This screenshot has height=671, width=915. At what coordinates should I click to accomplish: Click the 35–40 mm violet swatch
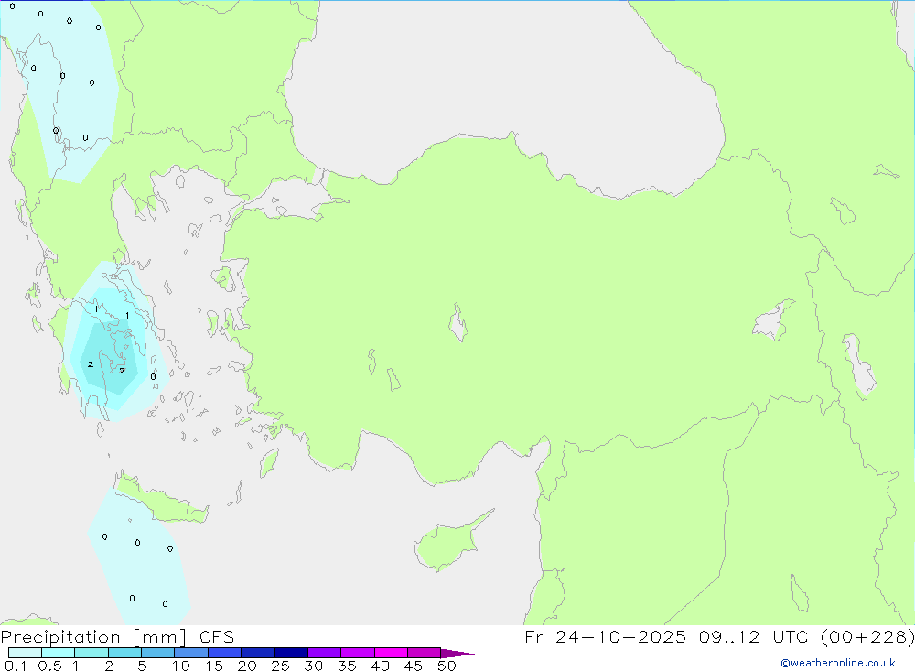[358, 653]
